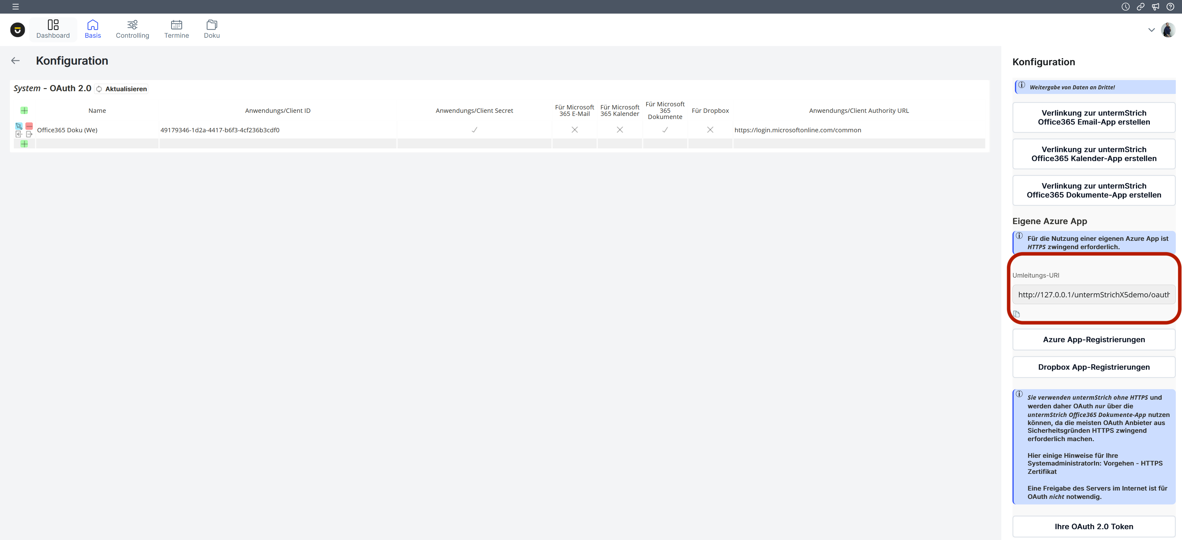The height and width of the screenshot is (540, 1182).
Task: Expand the chevron next to user avatar
Action: (1151, 30)
